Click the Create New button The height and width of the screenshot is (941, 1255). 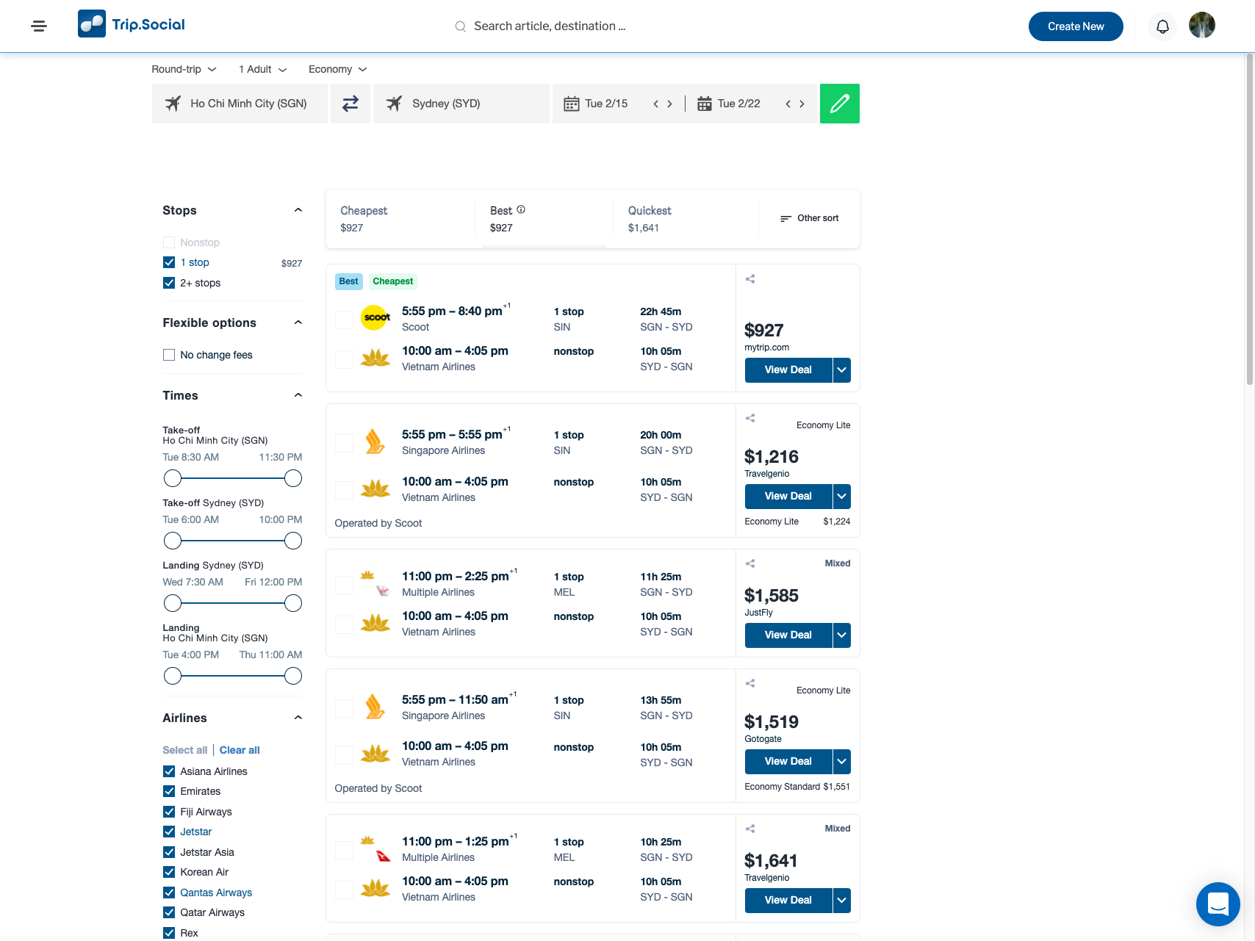pyautogui.click(x=1076, y=26)
